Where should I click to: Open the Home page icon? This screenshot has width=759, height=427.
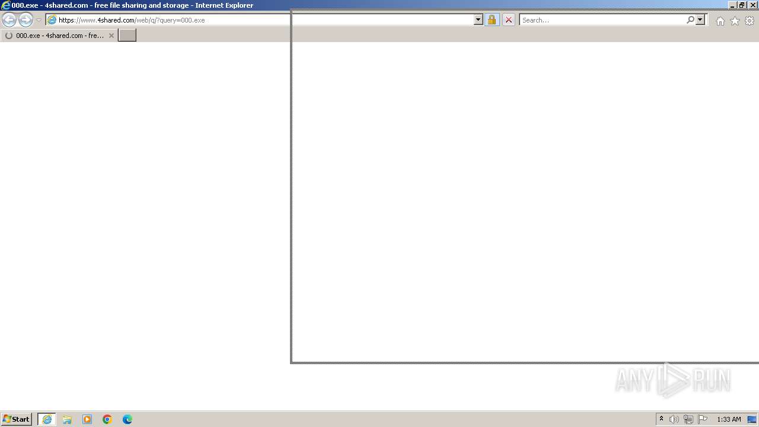[720, 21]
